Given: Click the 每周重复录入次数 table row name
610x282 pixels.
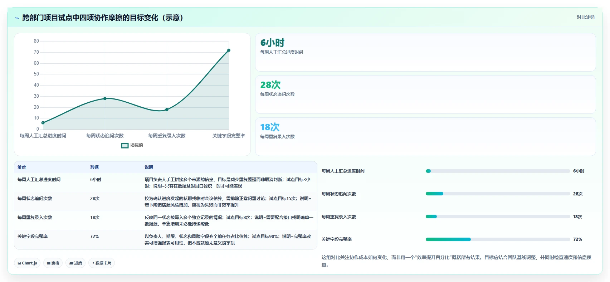Looking at the screenshot, I should 35,218.
